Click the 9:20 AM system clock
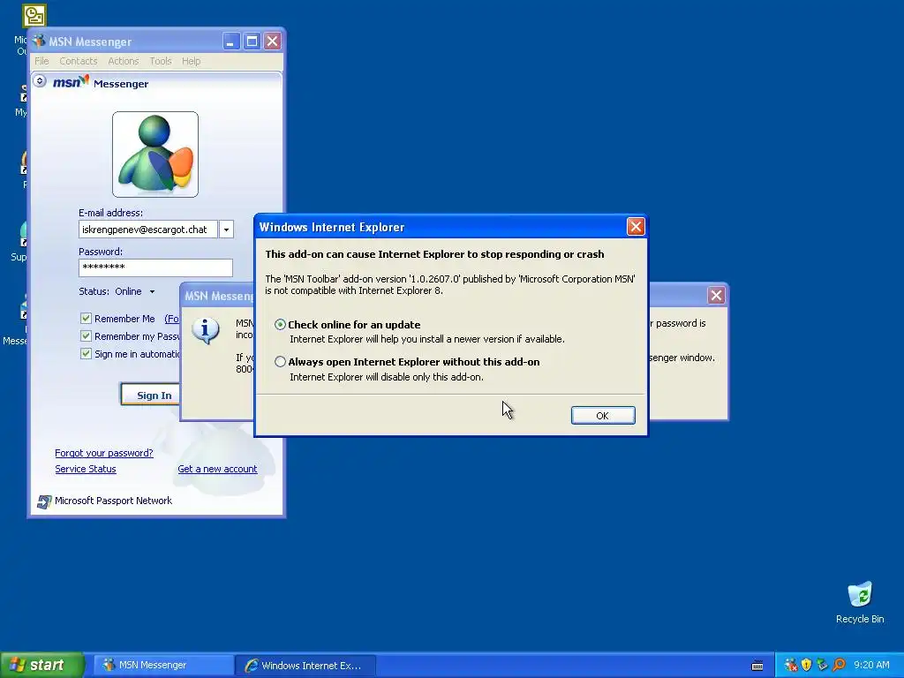904x678 pixels. 871,666
